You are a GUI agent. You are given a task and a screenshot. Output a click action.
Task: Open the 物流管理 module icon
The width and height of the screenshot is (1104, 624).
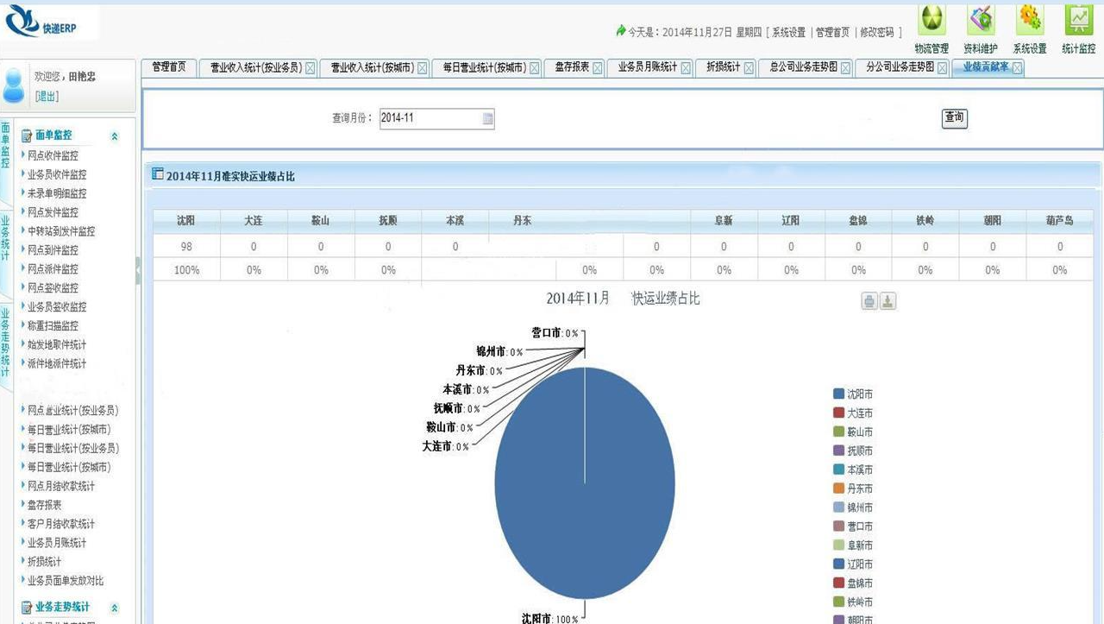[931, 20]
